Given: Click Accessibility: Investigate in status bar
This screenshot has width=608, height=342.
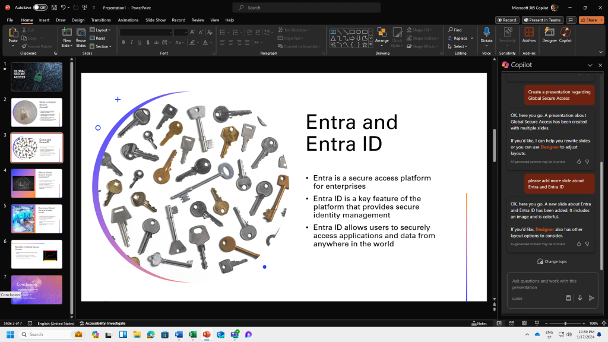Looking at the screenshot, I should coord(103,323).
